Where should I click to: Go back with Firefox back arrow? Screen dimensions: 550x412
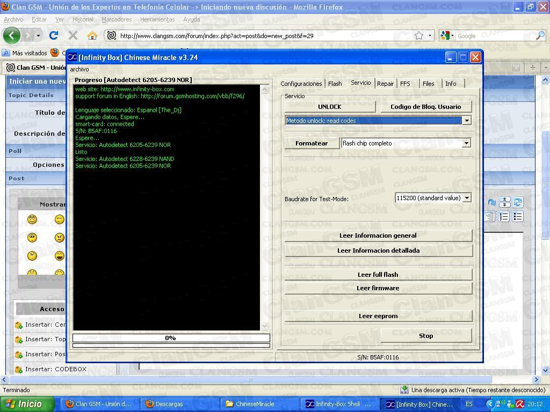tap(12, 35)
